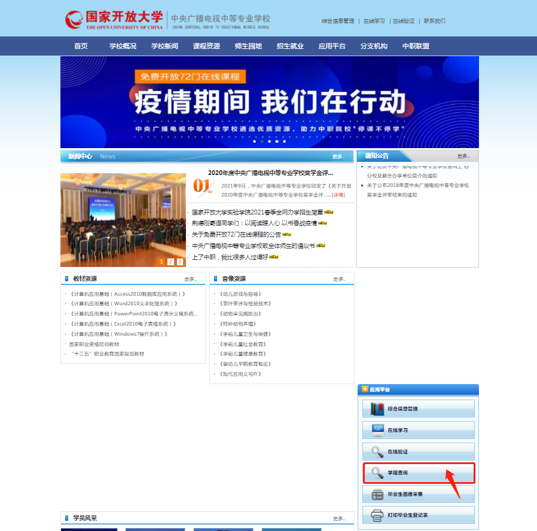Click the 毕业生图像采集 ID card icon

click(x=377, y=495)
